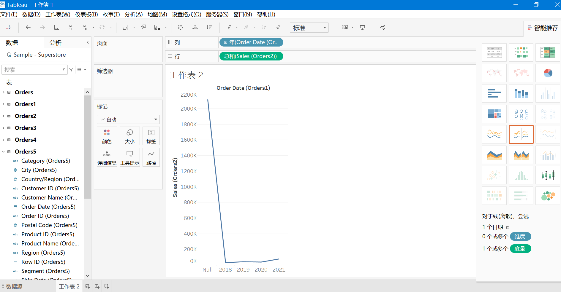Open the Analysis menu

(134, 14)
